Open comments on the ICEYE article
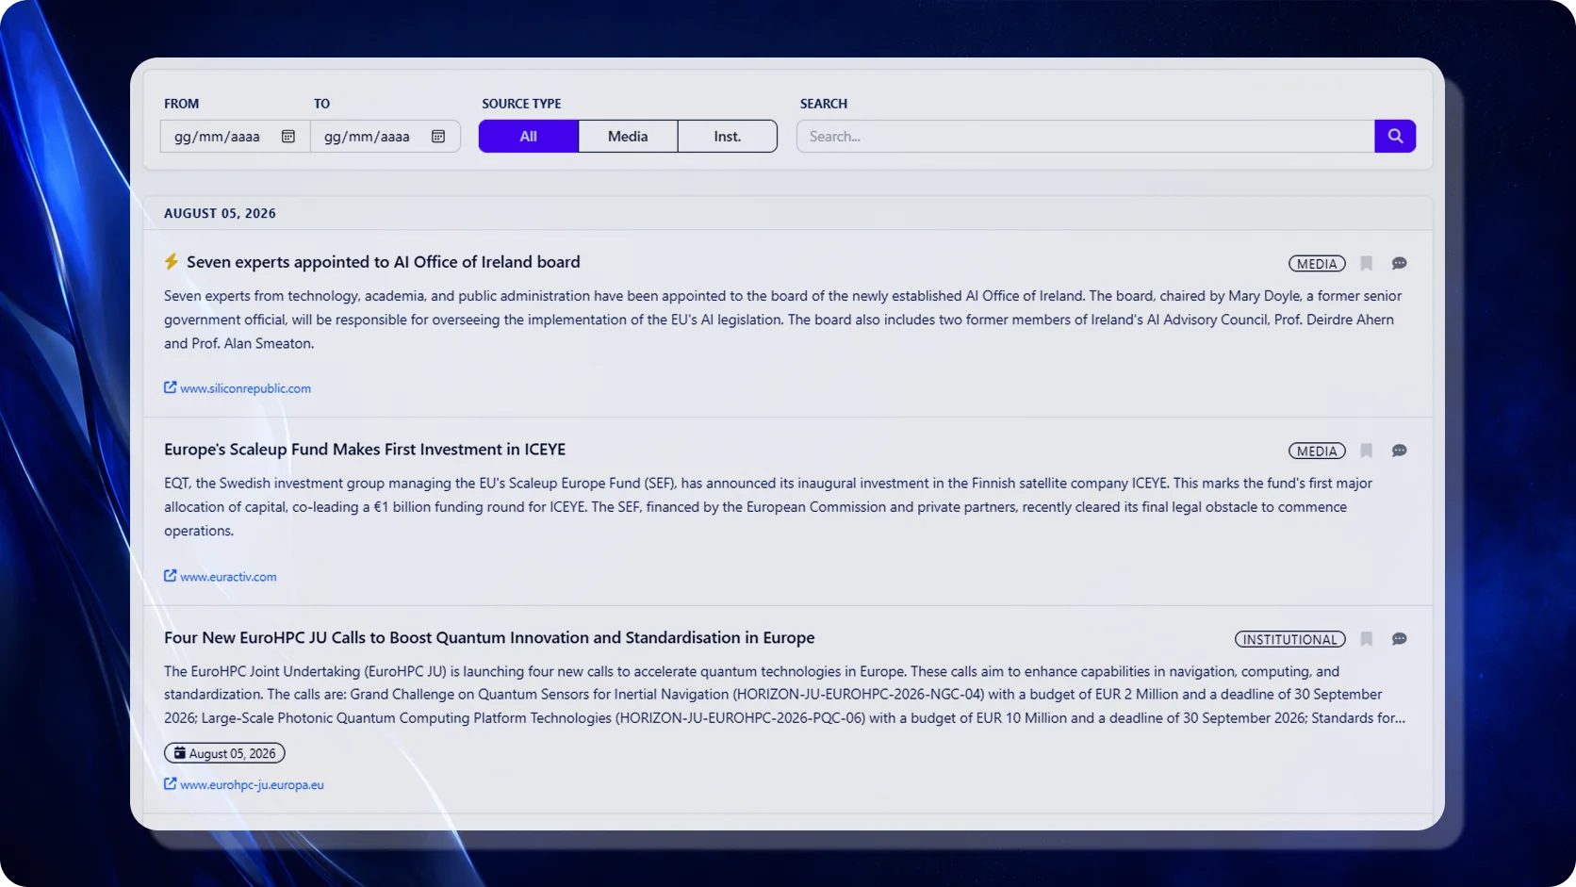 click(1400, 451)
